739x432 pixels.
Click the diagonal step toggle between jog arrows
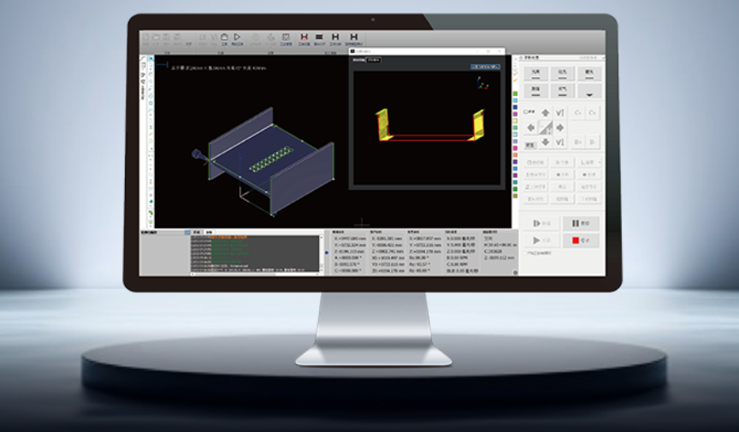pos(546,127)
